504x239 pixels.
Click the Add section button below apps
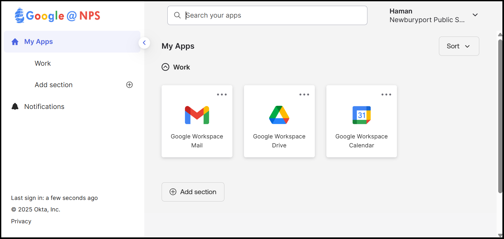click(193, 192)
